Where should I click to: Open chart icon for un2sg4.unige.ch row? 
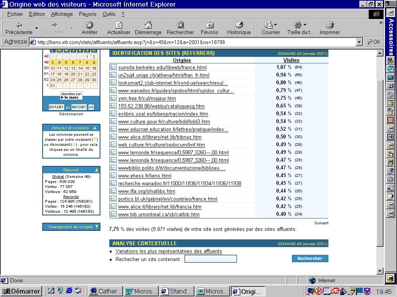tap(113, 75)
